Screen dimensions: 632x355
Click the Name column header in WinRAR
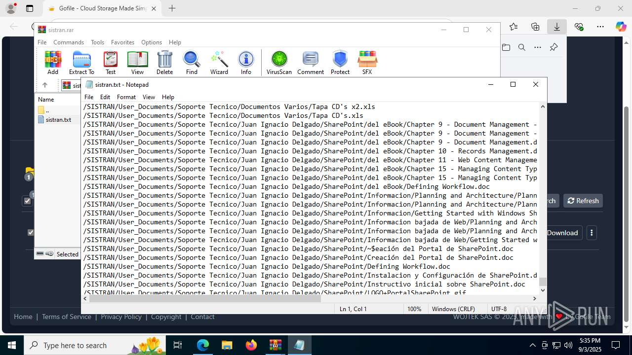coord(45,100)
